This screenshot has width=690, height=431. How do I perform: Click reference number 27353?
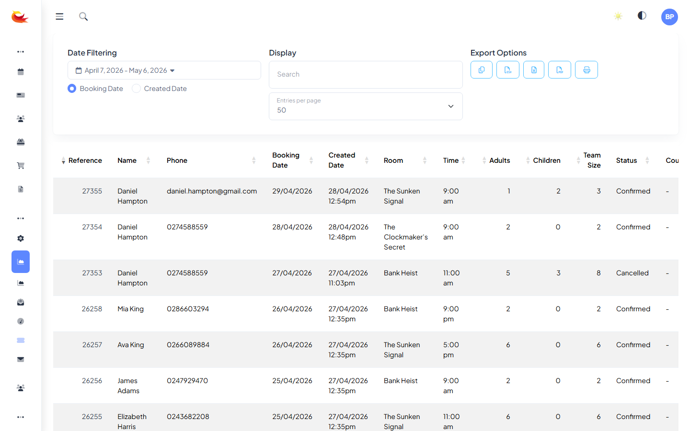point(92,273)
